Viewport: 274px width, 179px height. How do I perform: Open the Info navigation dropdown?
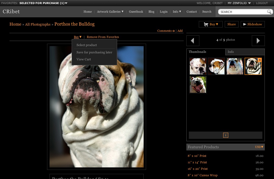[177, 12]
